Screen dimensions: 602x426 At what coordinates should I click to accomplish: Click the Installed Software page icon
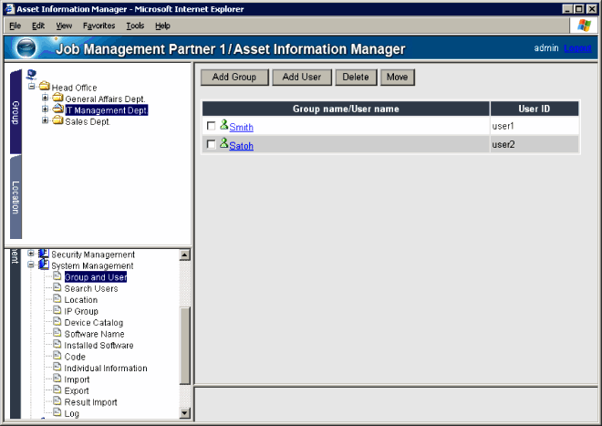point(57,346)
